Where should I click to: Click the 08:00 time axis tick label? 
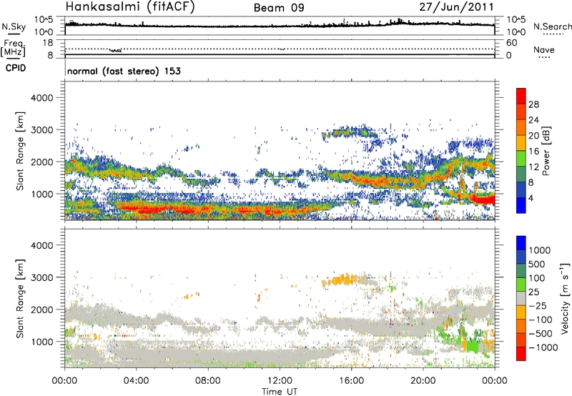pos(208,381)
